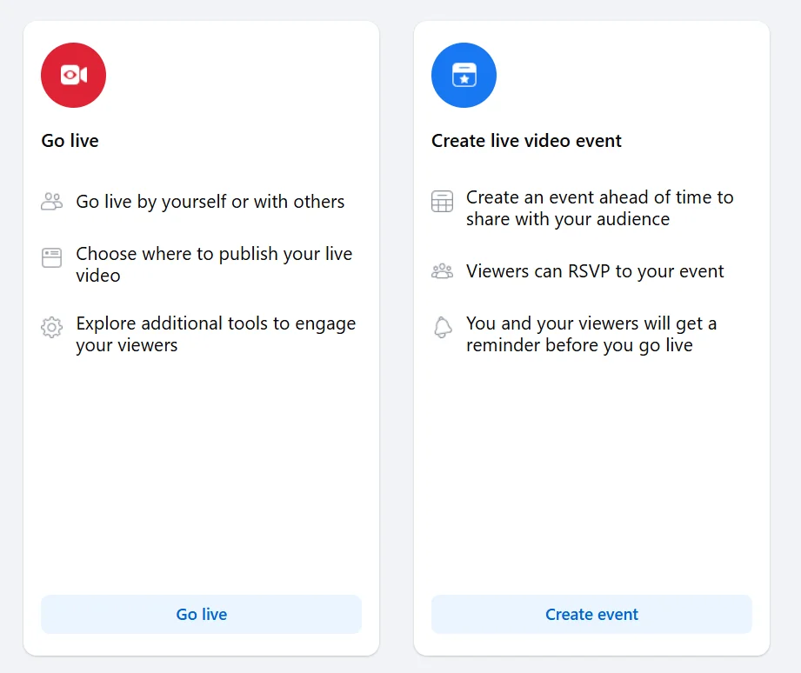Select the audience icon beside RSVP description

click(442, 270)
